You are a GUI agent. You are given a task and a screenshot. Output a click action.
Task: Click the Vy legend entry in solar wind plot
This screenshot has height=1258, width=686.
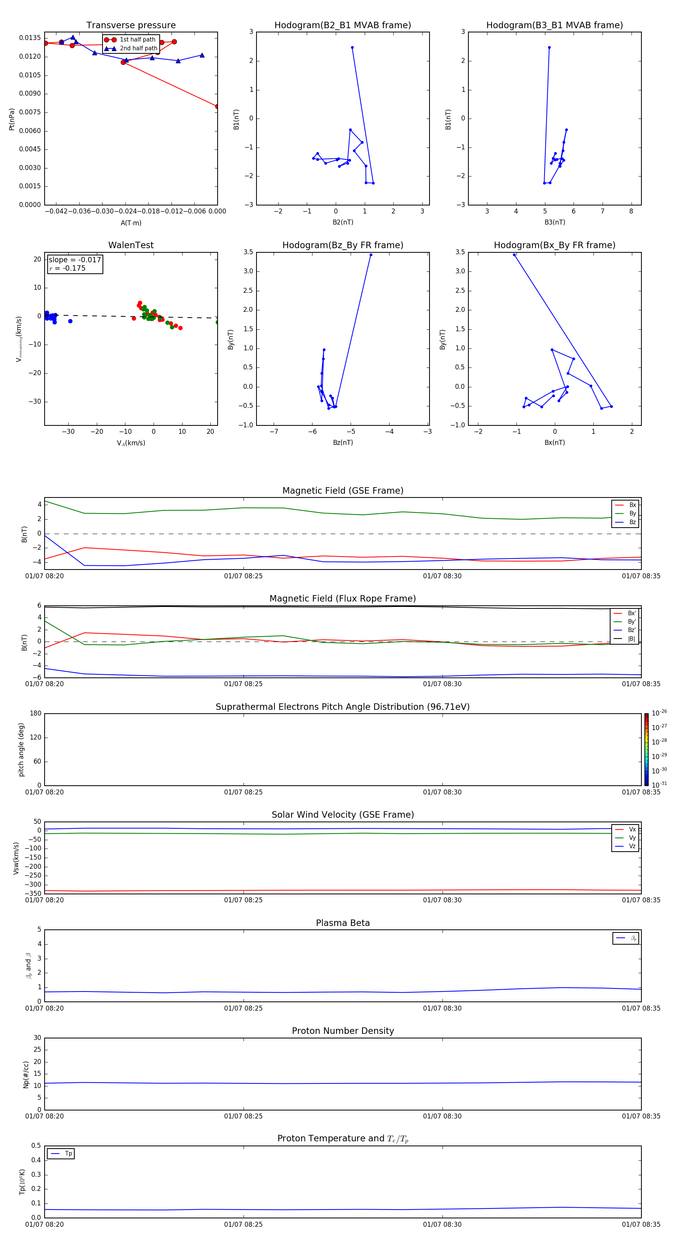pyautogui.click(x=625, y=838)
